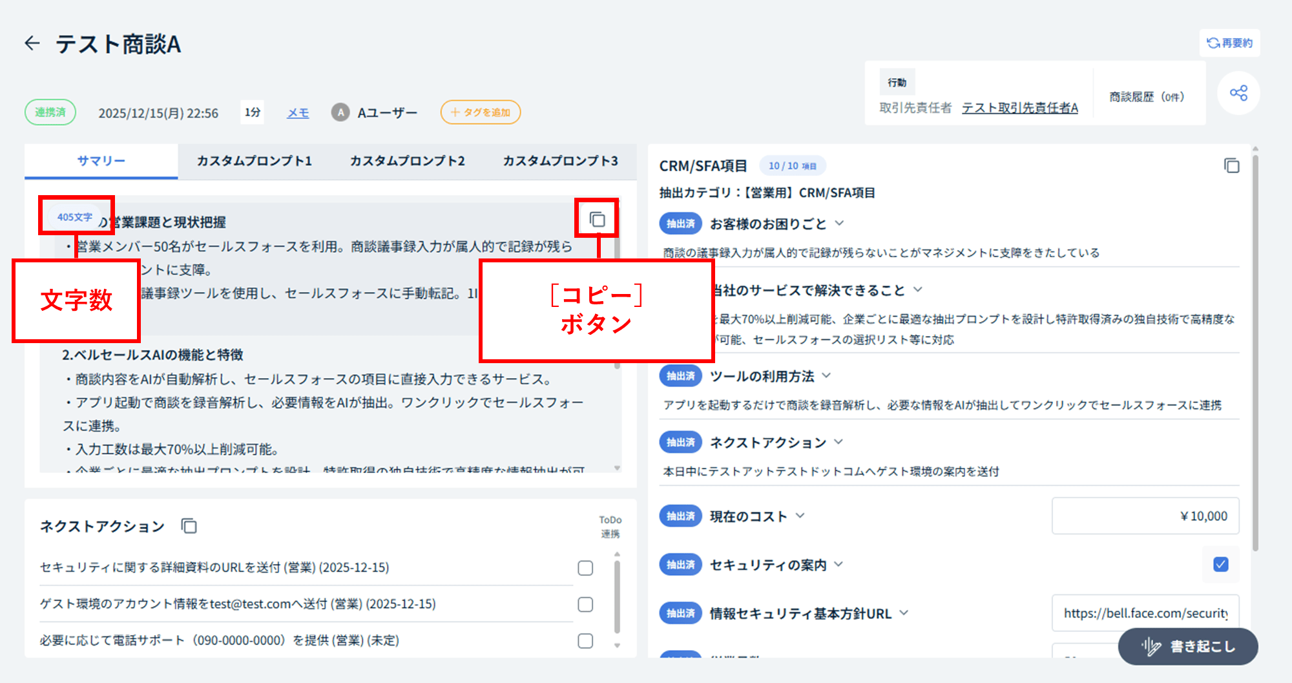Viewport: 1292px width, 683px height.
Task: Expand the お客様のお困りごと chevron
Action: pyautogui.click(x=839, y=224)
